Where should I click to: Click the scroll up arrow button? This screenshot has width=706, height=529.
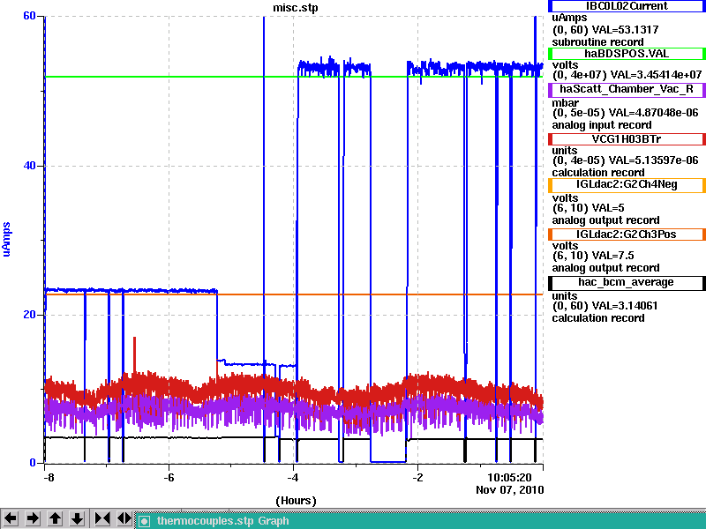(55, 518)
